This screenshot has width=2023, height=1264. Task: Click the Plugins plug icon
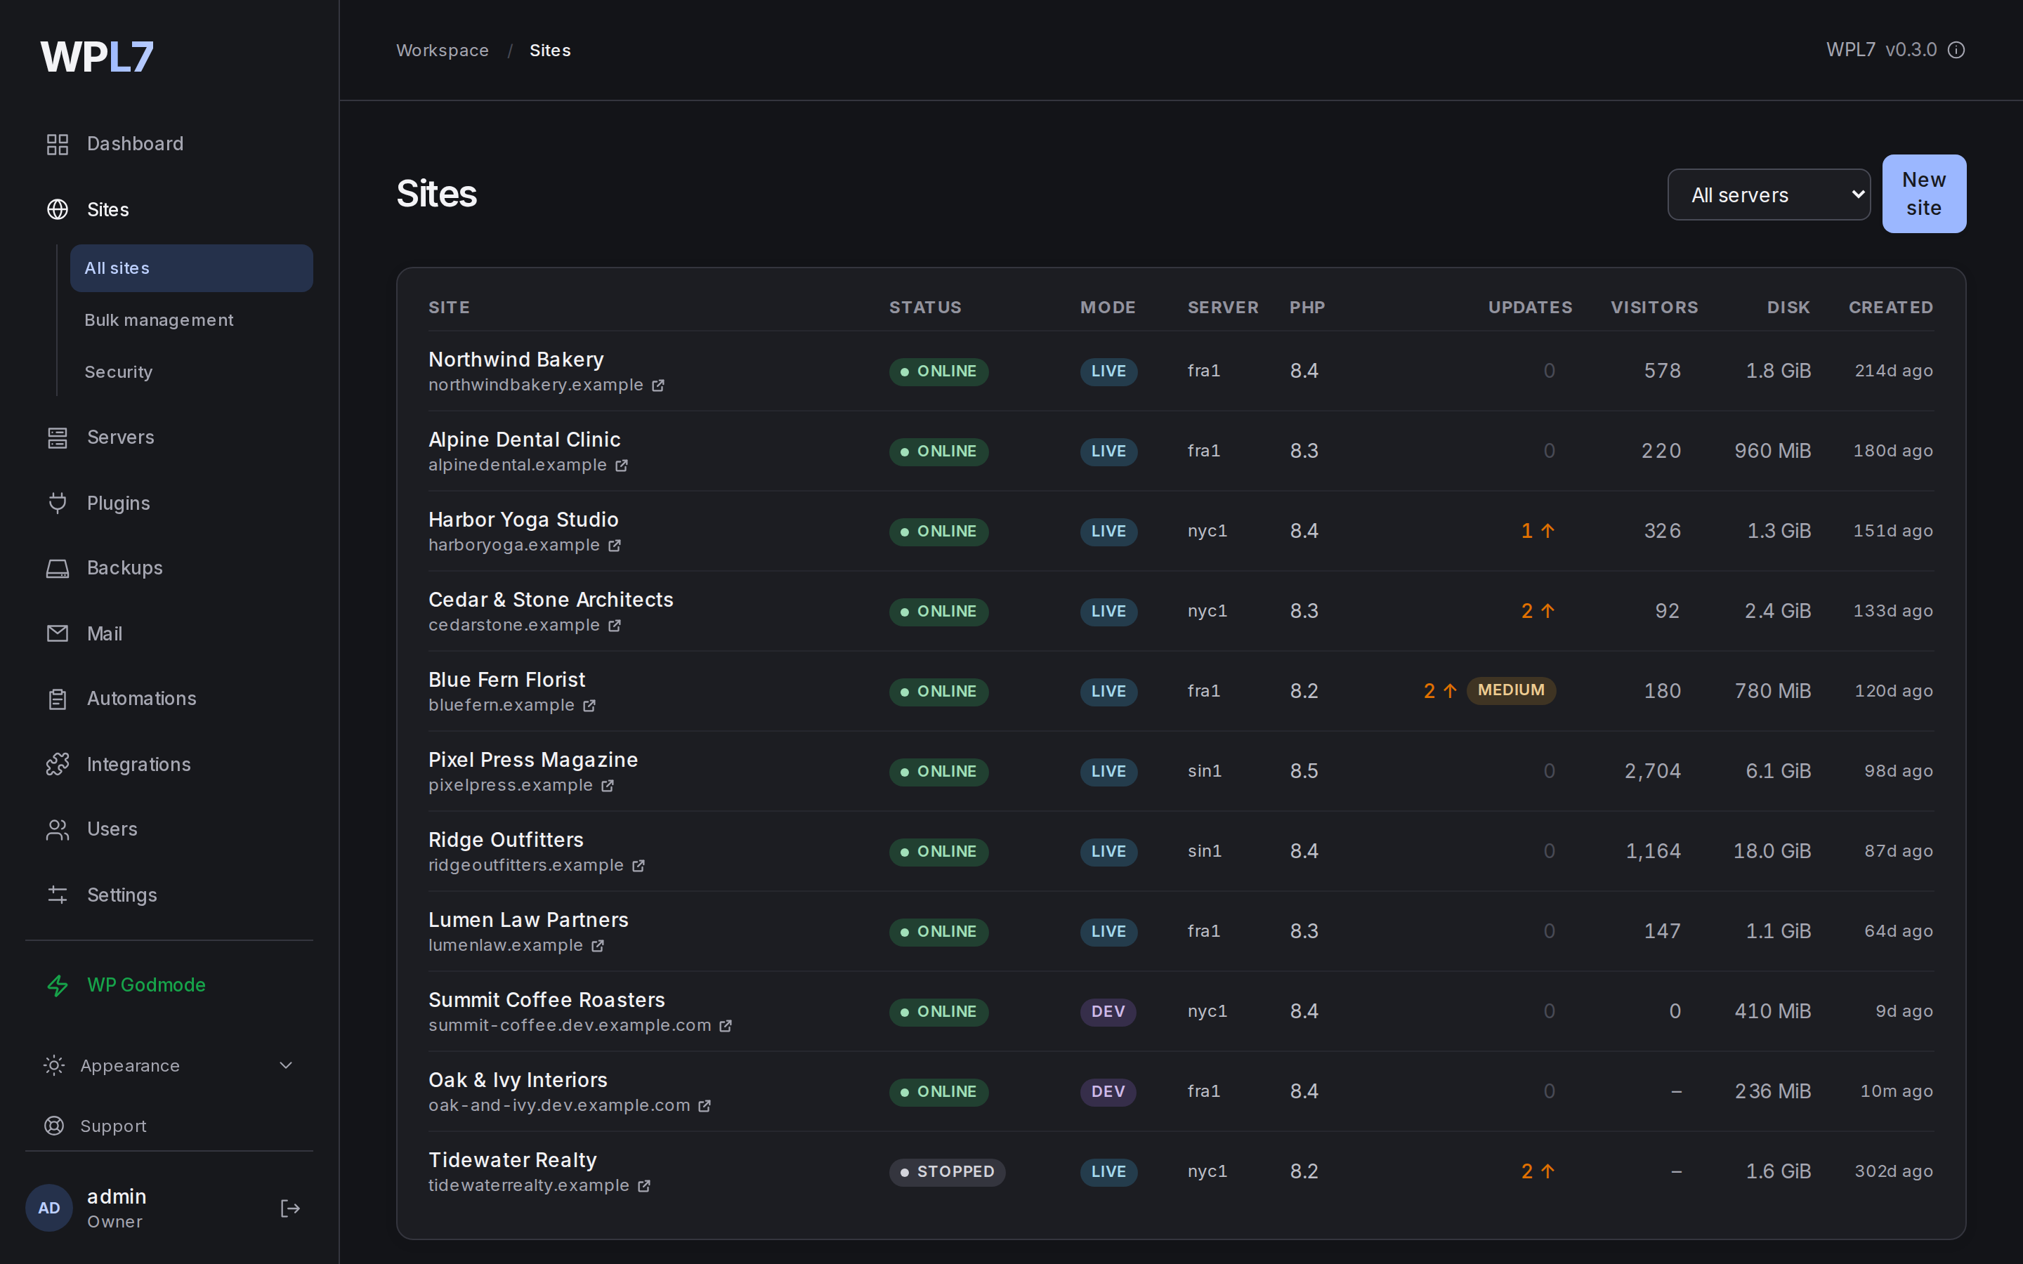click(x=57, y=502)
